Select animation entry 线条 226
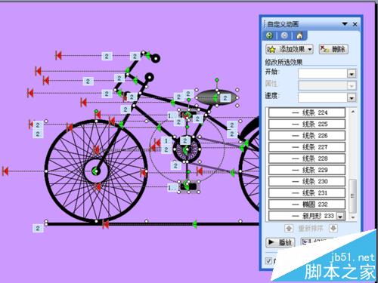This screenshot has height=283, width=378. click(x=307, y=136)
